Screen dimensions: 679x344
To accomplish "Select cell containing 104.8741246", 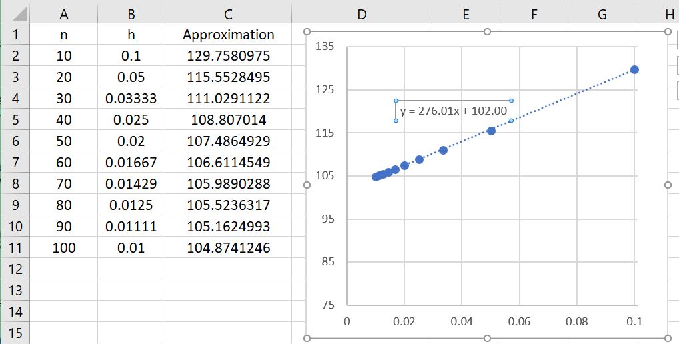I will [x=228, y=248].
